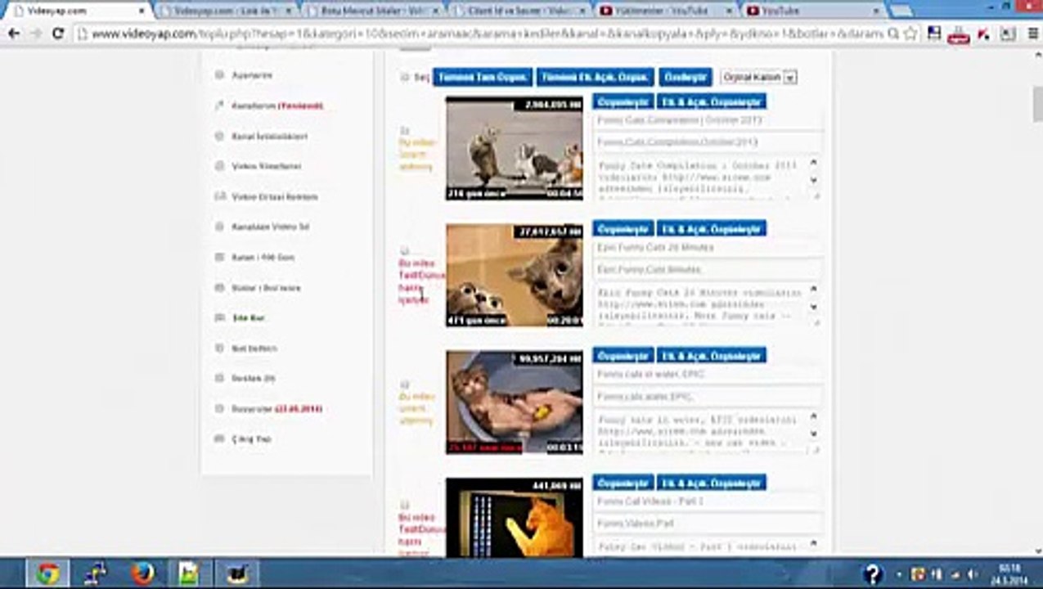Click the volume icon in system tray
1043x589 pixels.
(x=971, y=573)
